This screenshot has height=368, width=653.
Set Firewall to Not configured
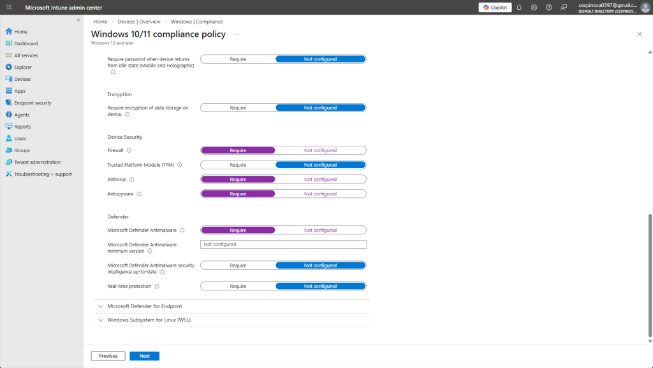(320, 150)
